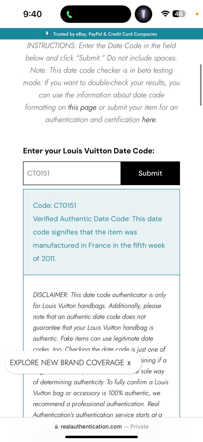Viewport: 203px width, 442px height.
Task: Dismiss the Explore New Brand Coverage popup
Action: click(x=129, y=363)
